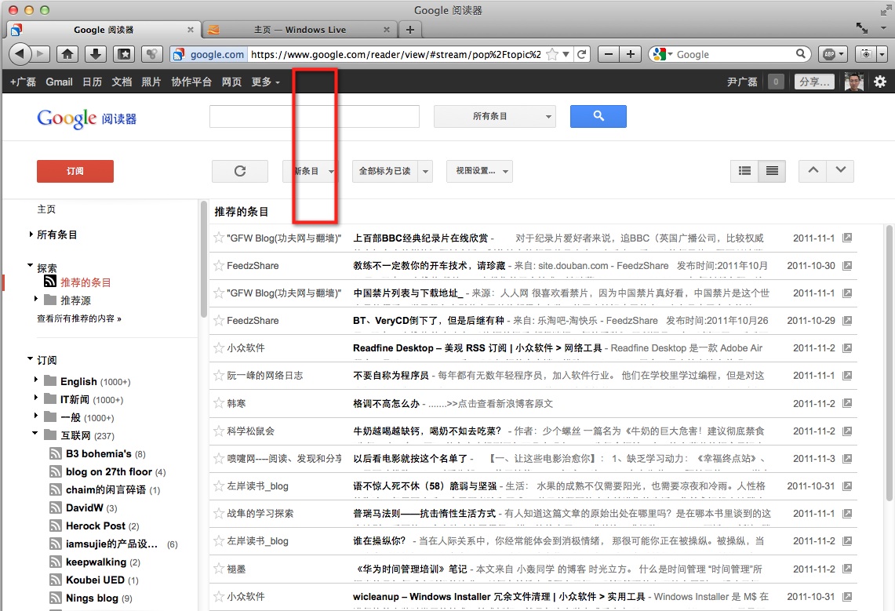Open 主页 in the Reader sidebar
Image resolution: width=895 pixels, height=611 pixels.
coord(46,209)
